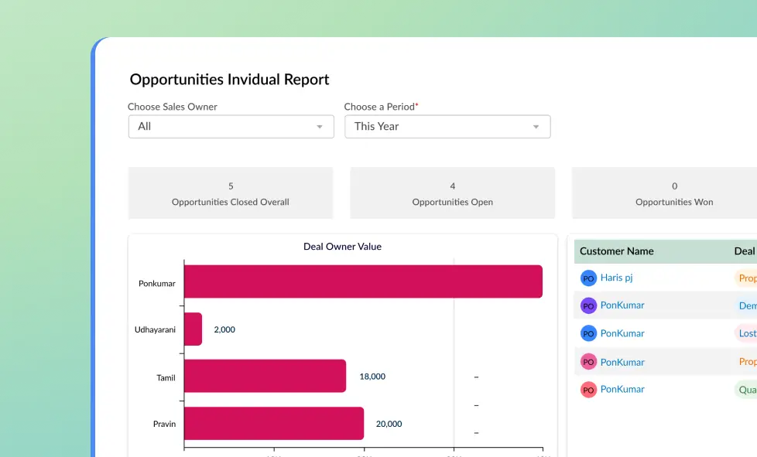Click the Pravin bar worth 20,000
The width and height of the screenshot is (757, 457).
273,424
